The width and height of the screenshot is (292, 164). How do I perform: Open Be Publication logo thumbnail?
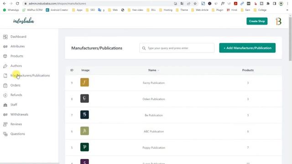(84, 115)
